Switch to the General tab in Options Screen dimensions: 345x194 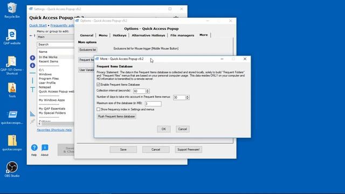tap(87, 35)
